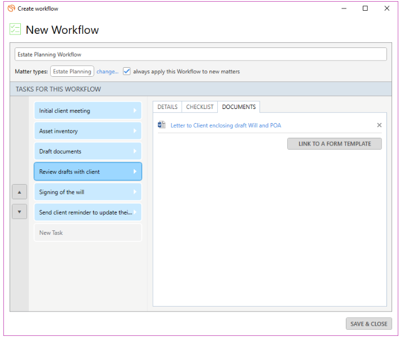
Task: Move the task up with the up arrow
Action: pyautogui.click(x=19, y=192)
